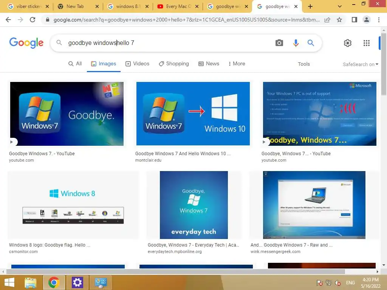This screenshot has width=387, height=290.
Task: Search by image with camera icon
Action: [279, 43]
